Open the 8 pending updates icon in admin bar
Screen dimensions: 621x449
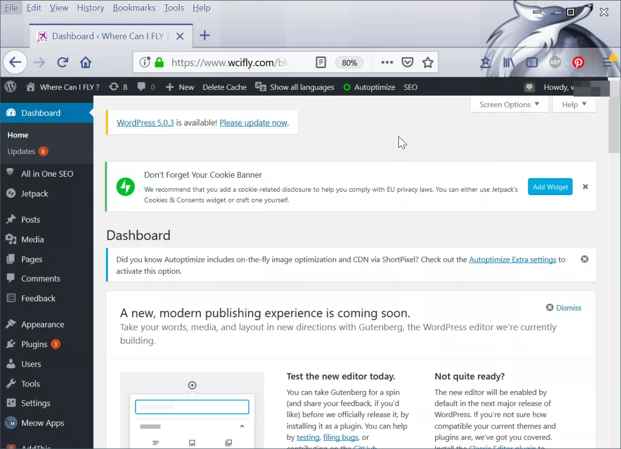[x=118, y=87]
